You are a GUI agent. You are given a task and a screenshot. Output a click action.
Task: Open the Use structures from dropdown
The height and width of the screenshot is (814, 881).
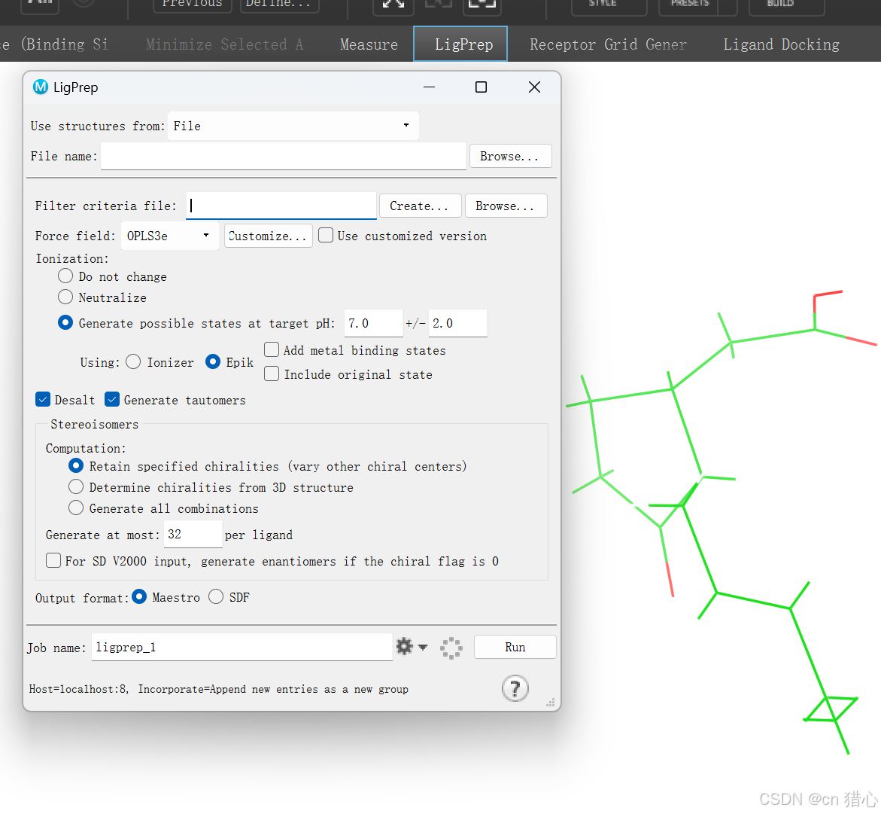click(293, 126)
